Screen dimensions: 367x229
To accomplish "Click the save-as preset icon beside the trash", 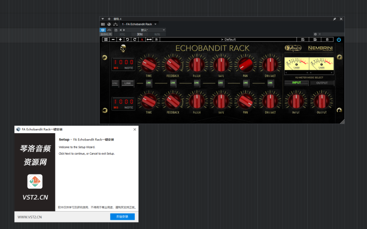I will (315, 39).
